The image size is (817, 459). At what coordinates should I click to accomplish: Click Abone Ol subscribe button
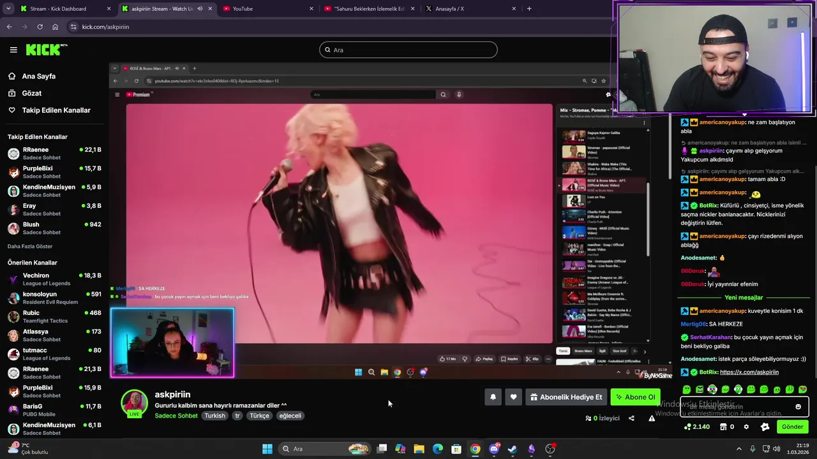click(635, 397)
